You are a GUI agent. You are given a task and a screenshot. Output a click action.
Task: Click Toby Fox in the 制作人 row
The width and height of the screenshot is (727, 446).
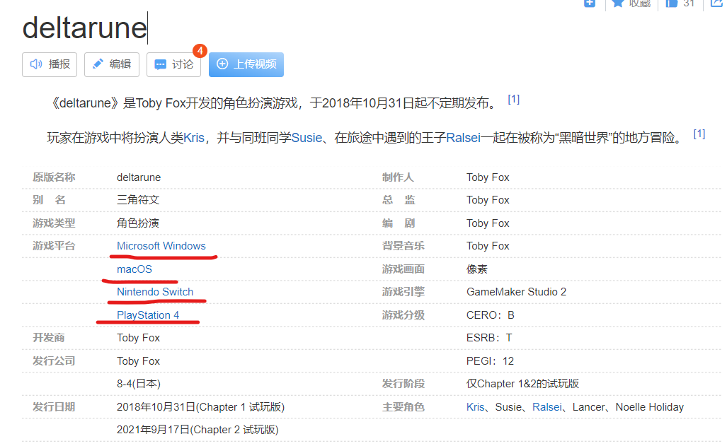(488, 177)
